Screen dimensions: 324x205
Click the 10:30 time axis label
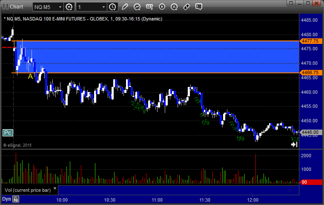click(110, 200)
